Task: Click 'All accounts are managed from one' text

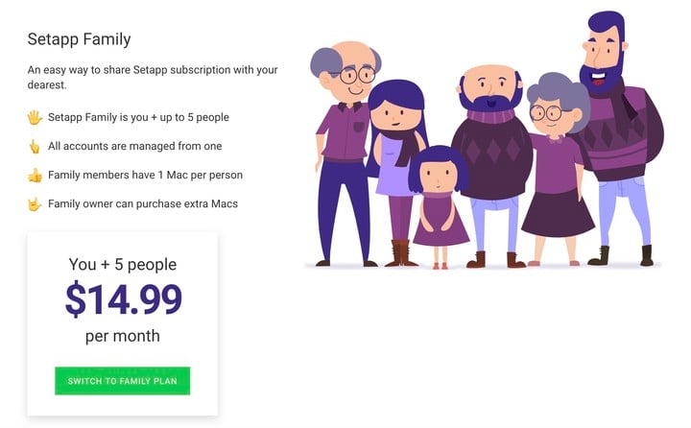Action: coord(135,146)
